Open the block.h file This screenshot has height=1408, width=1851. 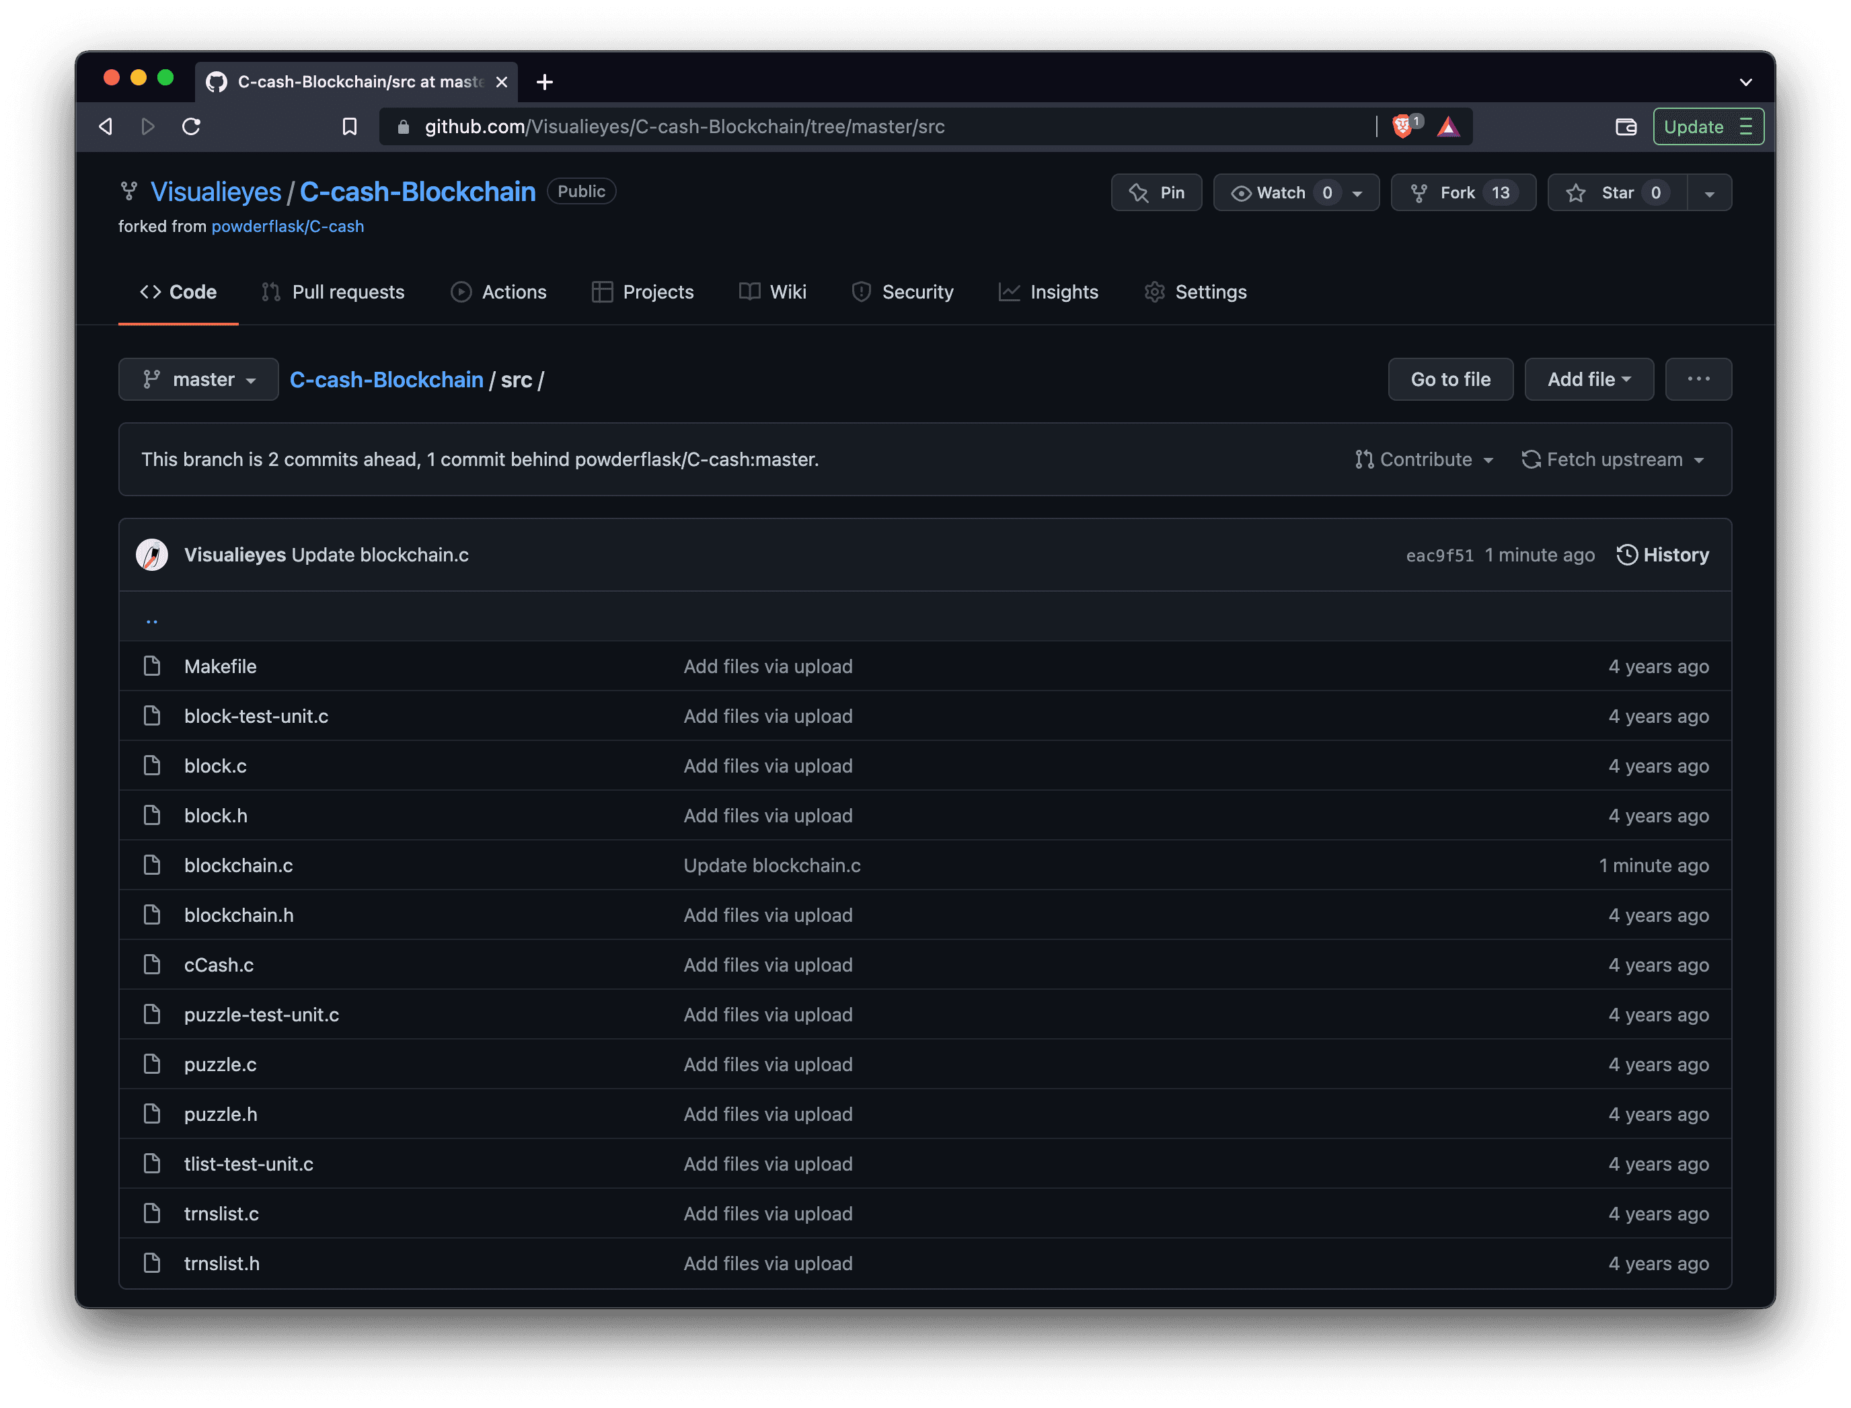tap(215, 816)
